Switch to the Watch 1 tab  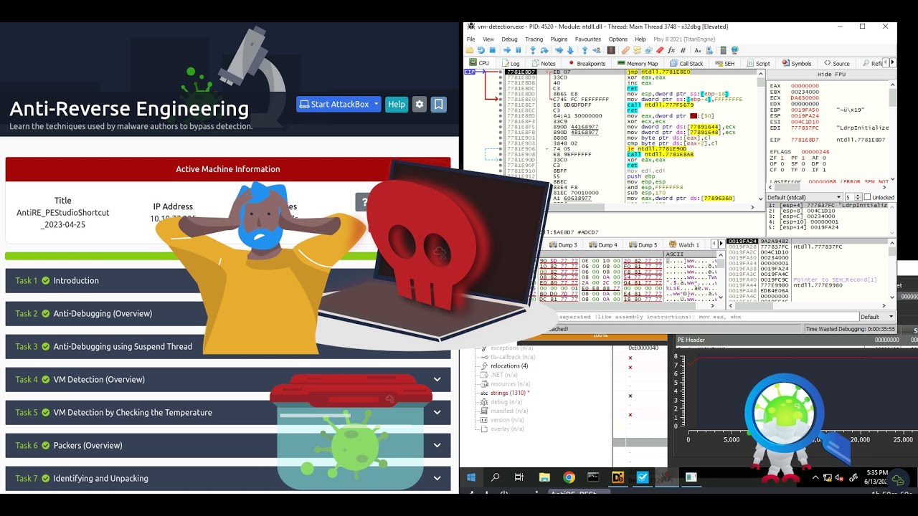[x=683, y=245]
